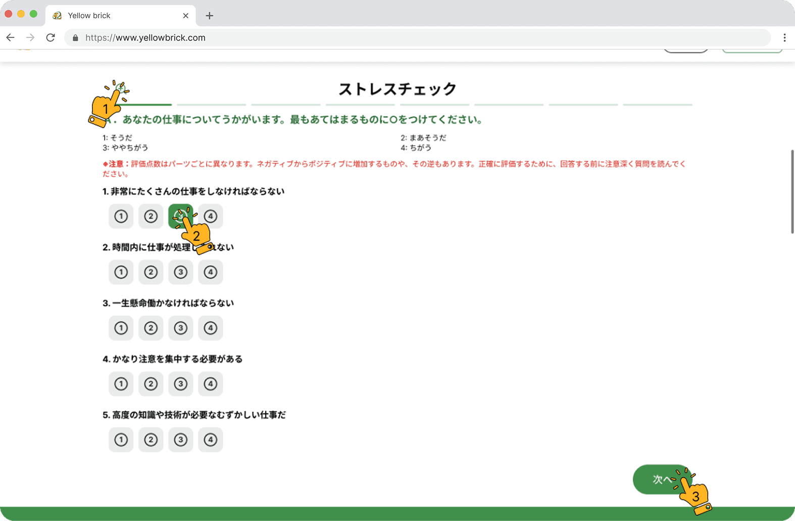Open a new tab with the plus icon
This screenshot has height=521, width=795.
[210, 16]
